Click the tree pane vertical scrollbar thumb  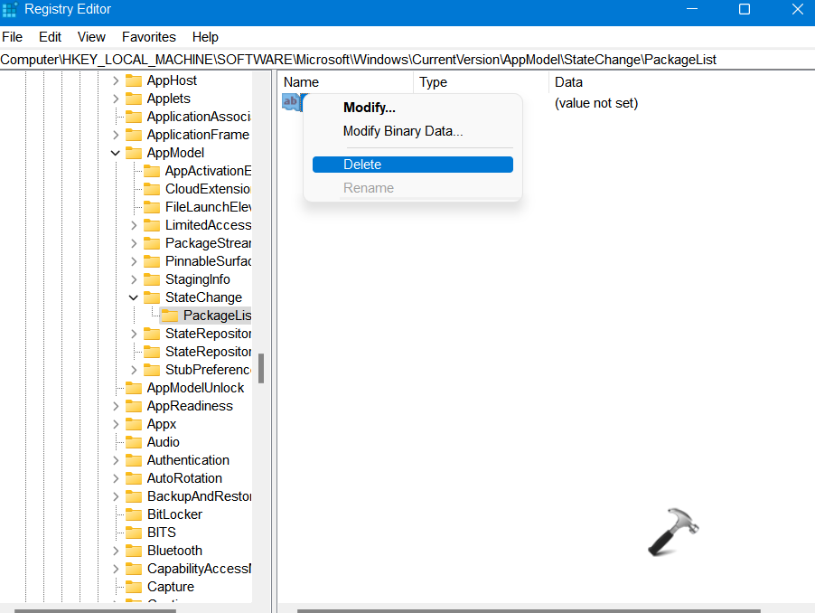pyautogui.click(x=261, y=368)
